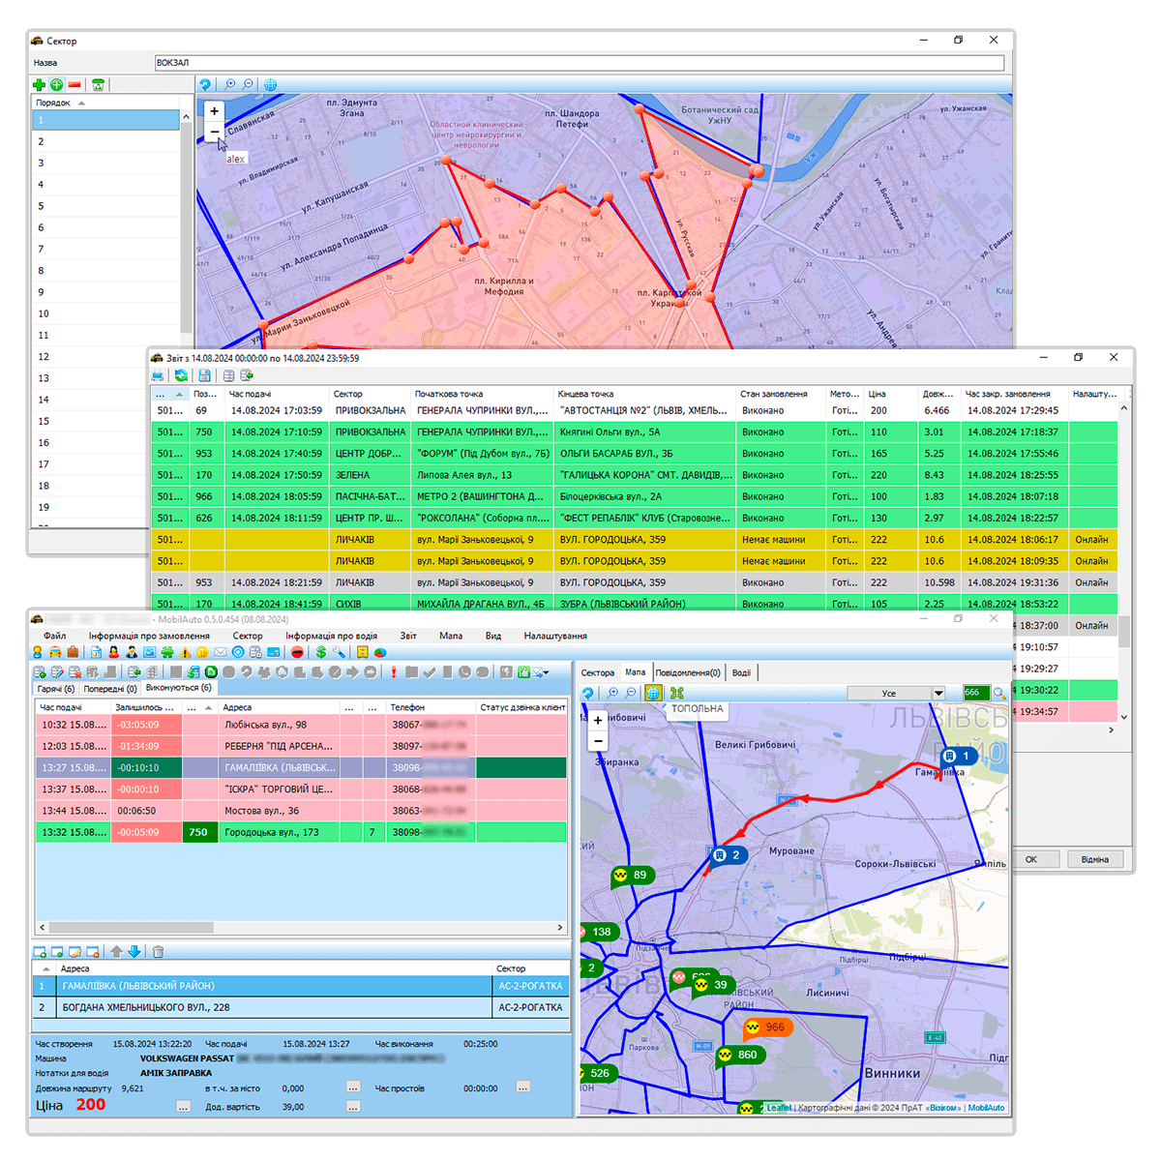
Task: Click the yellow warning triangle toolbar icon
Action: point(185,652)
